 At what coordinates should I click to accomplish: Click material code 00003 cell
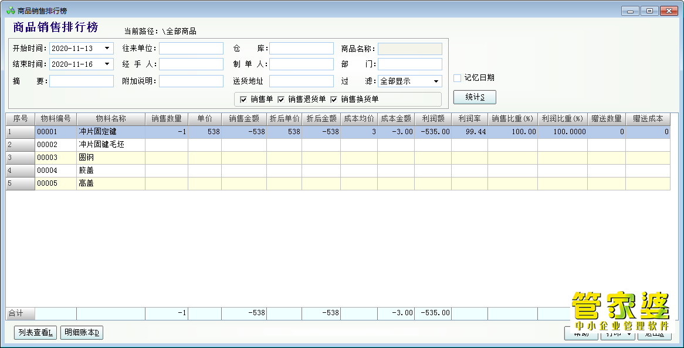(56, 158)
